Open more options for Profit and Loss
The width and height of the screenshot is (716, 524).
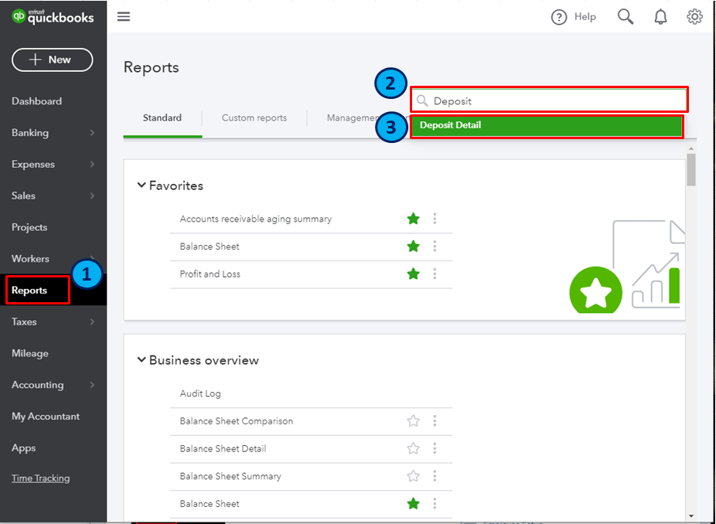tap(435, 274)
